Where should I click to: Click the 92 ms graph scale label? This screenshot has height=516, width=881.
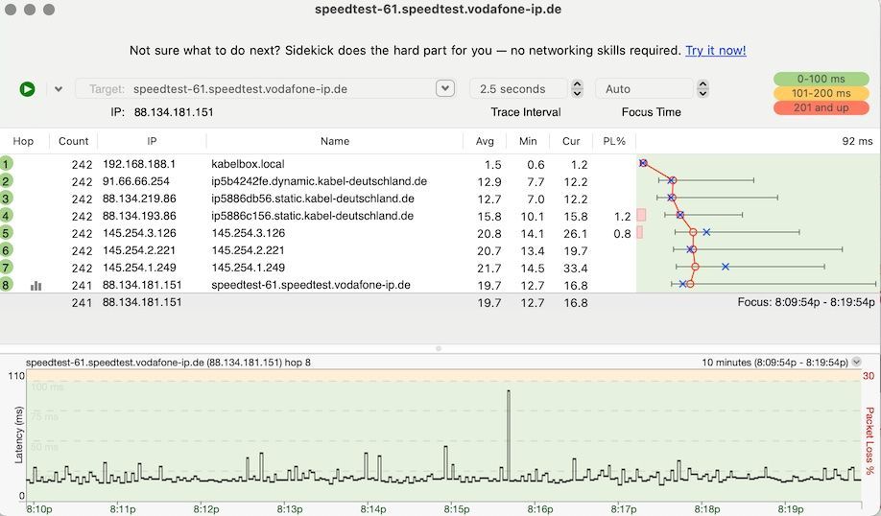[857, 141]
